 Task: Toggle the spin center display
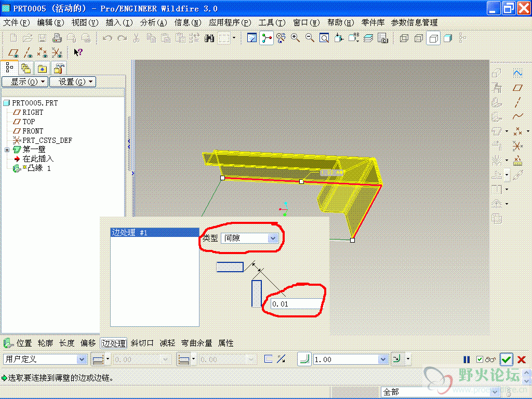[x=267, y=38]
